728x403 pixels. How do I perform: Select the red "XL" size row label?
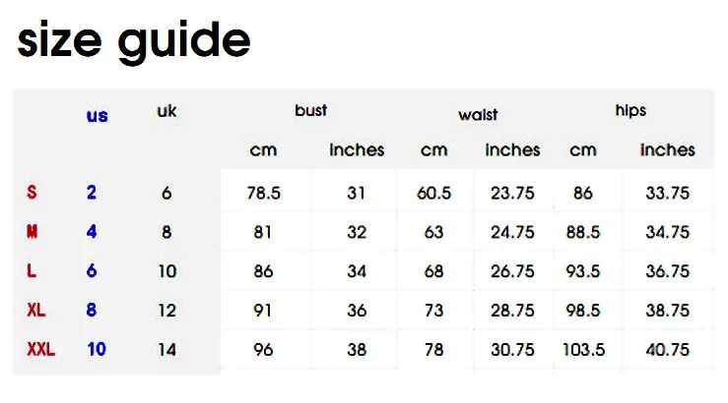[35, 311]
